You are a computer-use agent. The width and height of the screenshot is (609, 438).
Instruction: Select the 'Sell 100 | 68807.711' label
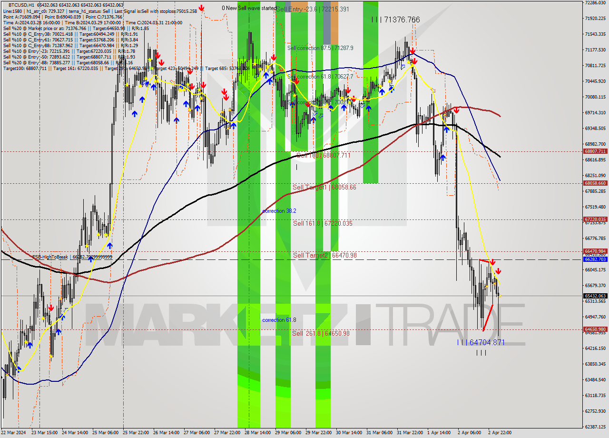[x=323, y=155]
